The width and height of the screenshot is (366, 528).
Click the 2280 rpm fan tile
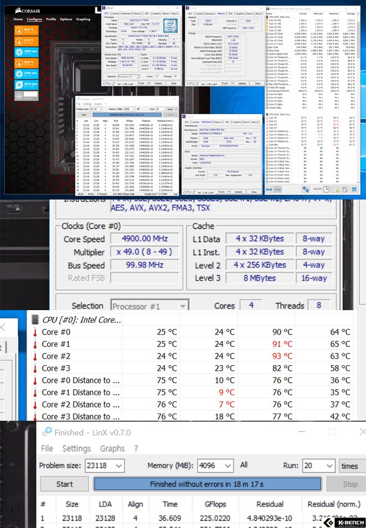[26, 74]
